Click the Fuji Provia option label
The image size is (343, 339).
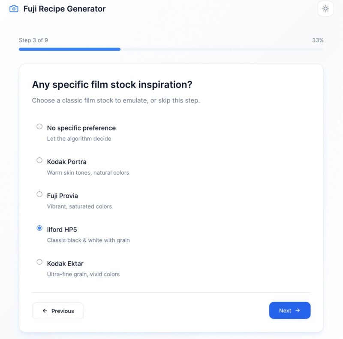tap(62, 196)
